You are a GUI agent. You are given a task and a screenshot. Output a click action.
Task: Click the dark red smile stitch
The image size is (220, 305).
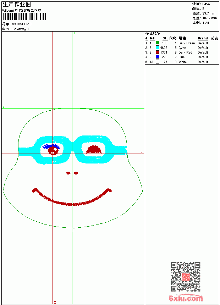pyautogui.click(x=72, y=197)
